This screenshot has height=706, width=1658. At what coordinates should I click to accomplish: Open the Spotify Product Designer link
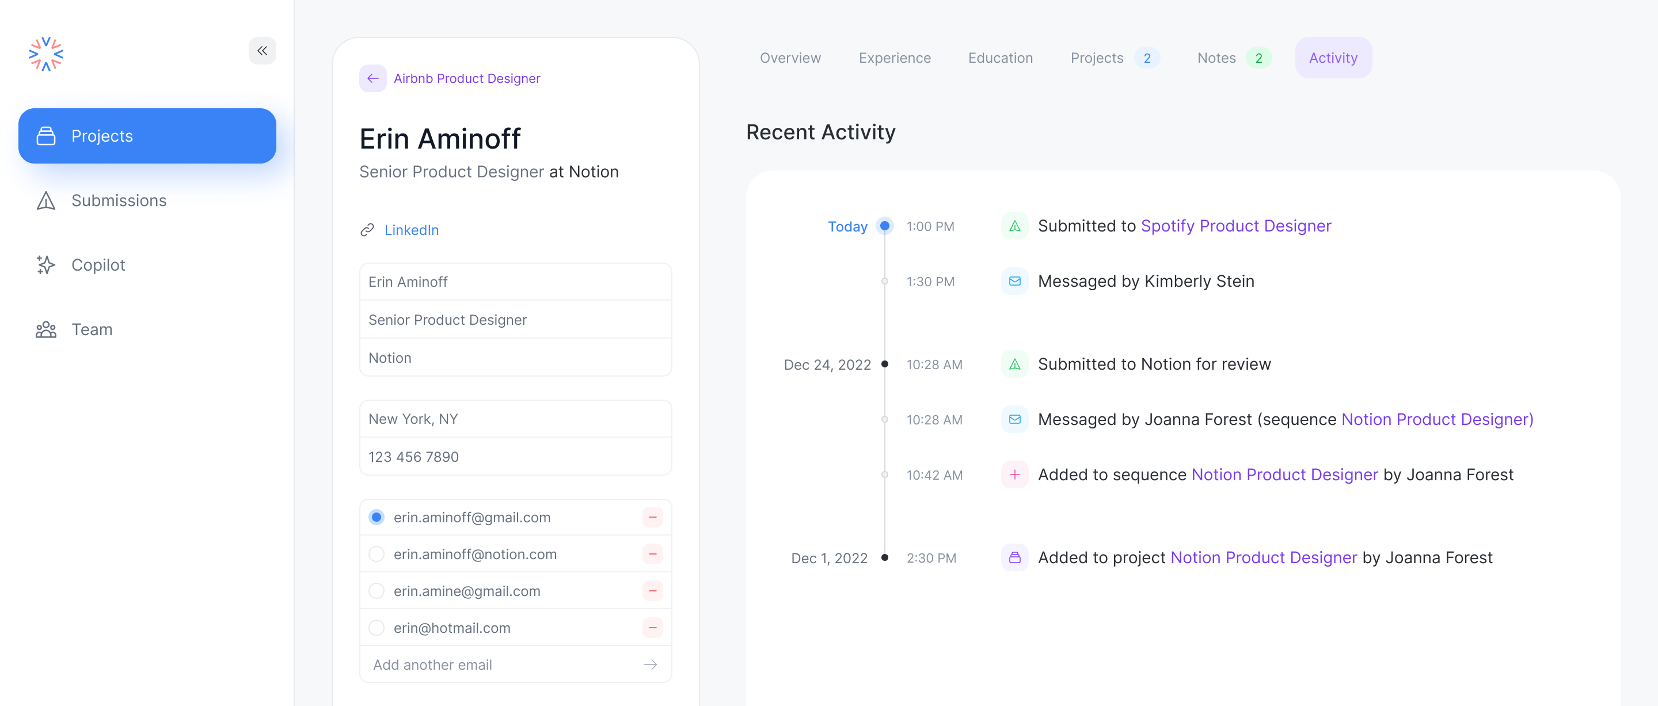click(x=1236, y=226)
